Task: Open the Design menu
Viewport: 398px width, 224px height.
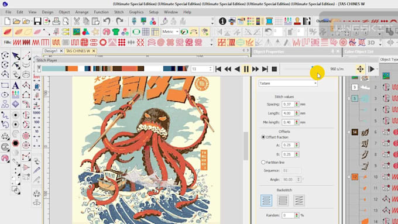Action: click(47, 12)
